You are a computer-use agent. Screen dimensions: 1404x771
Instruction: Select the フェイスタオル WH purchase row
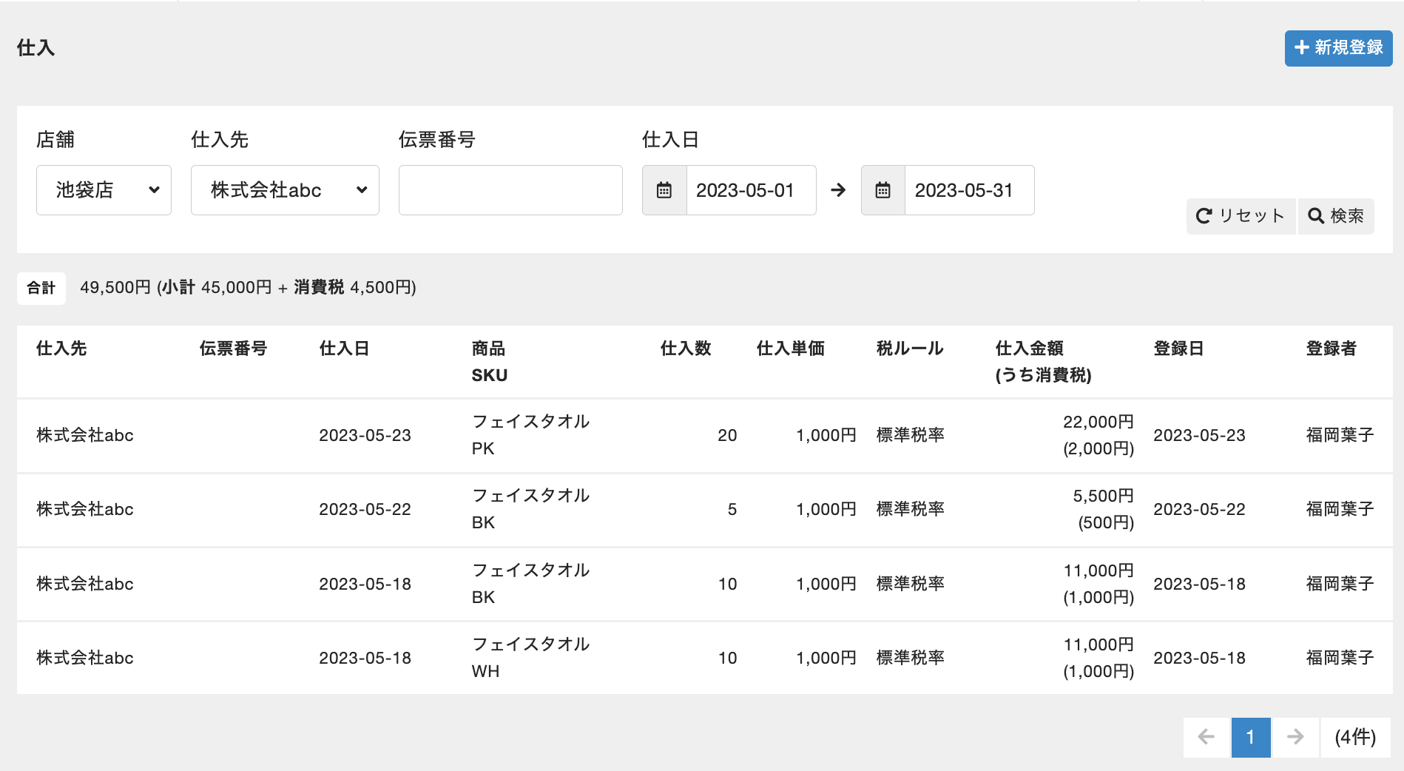(x=530, y=658)
